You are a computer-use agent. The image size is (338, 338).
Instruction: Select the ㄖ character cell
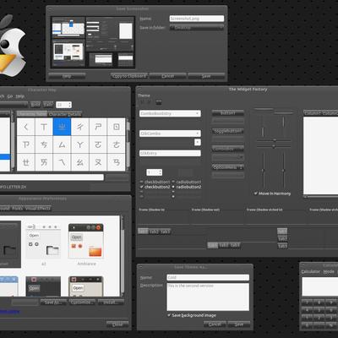tap(116, 127)
